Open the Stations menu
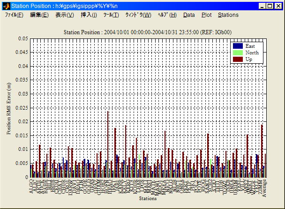285x209 pixels. [228, 15]
